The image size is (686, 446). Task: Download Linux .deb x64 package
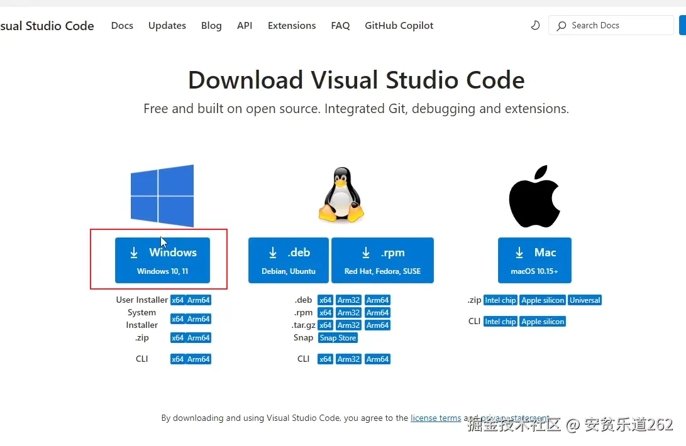point(325,300)
